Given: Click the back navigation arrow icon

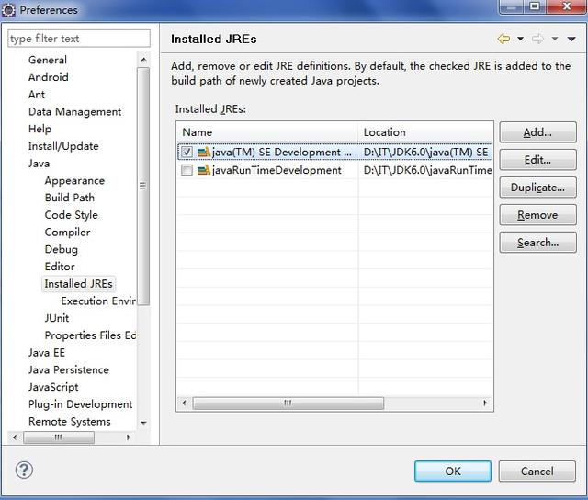Looking at the screenshot, I should click(x=503, y=39).
